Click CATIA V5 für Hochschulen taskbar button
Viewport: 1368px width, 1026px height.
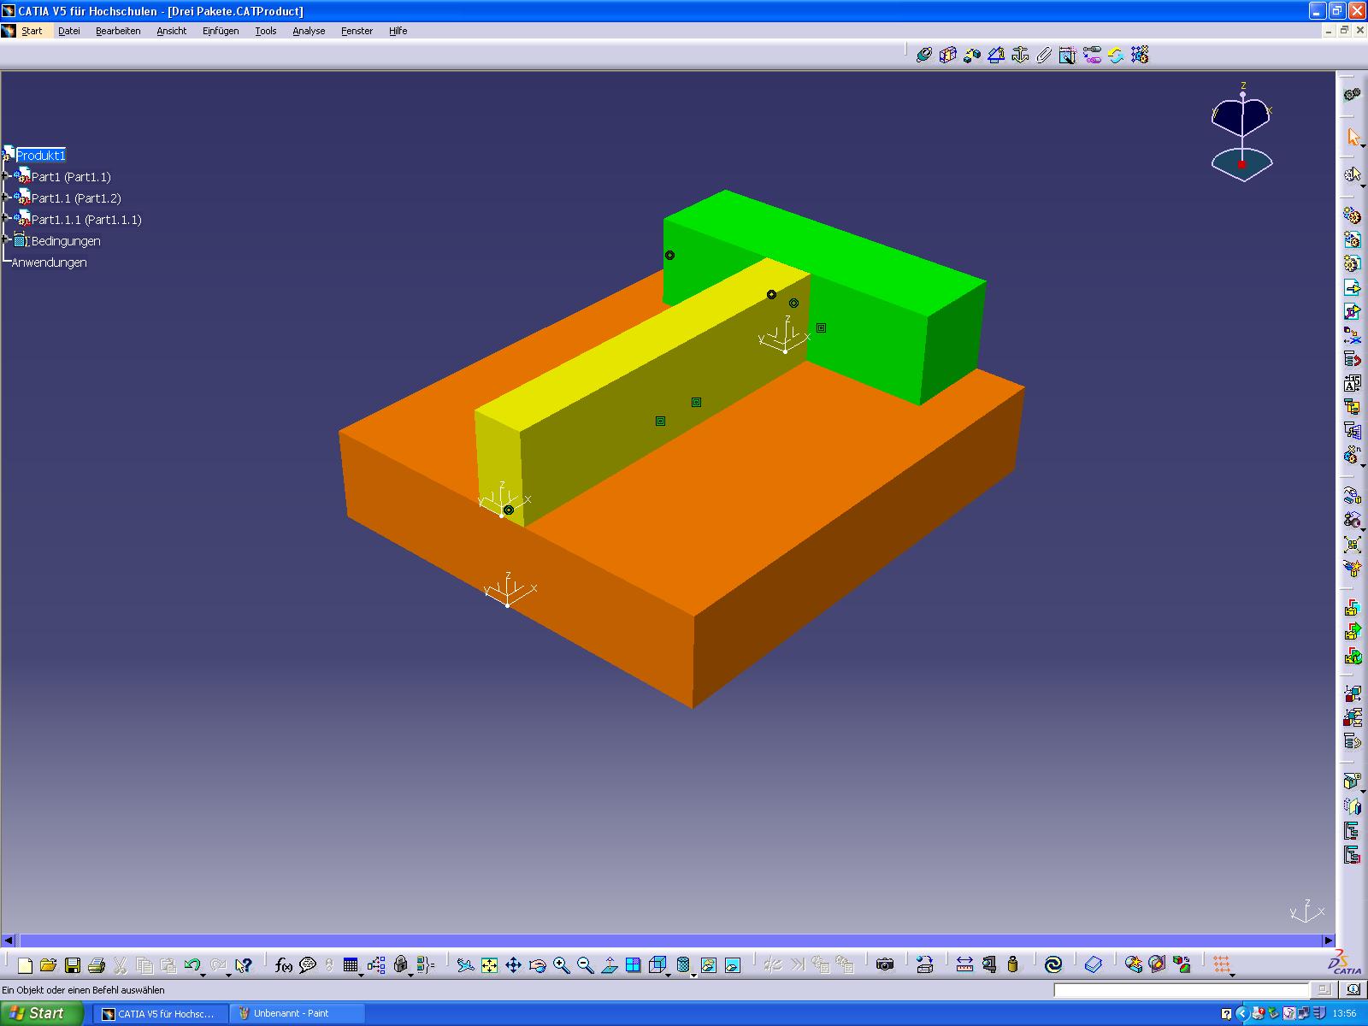(x=160, y=1013)
